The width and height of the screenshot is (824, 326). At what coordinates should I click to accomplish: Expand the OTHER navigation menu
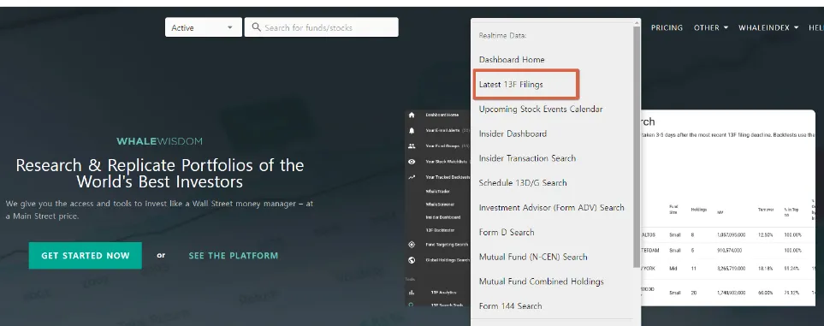coord(710,27)
